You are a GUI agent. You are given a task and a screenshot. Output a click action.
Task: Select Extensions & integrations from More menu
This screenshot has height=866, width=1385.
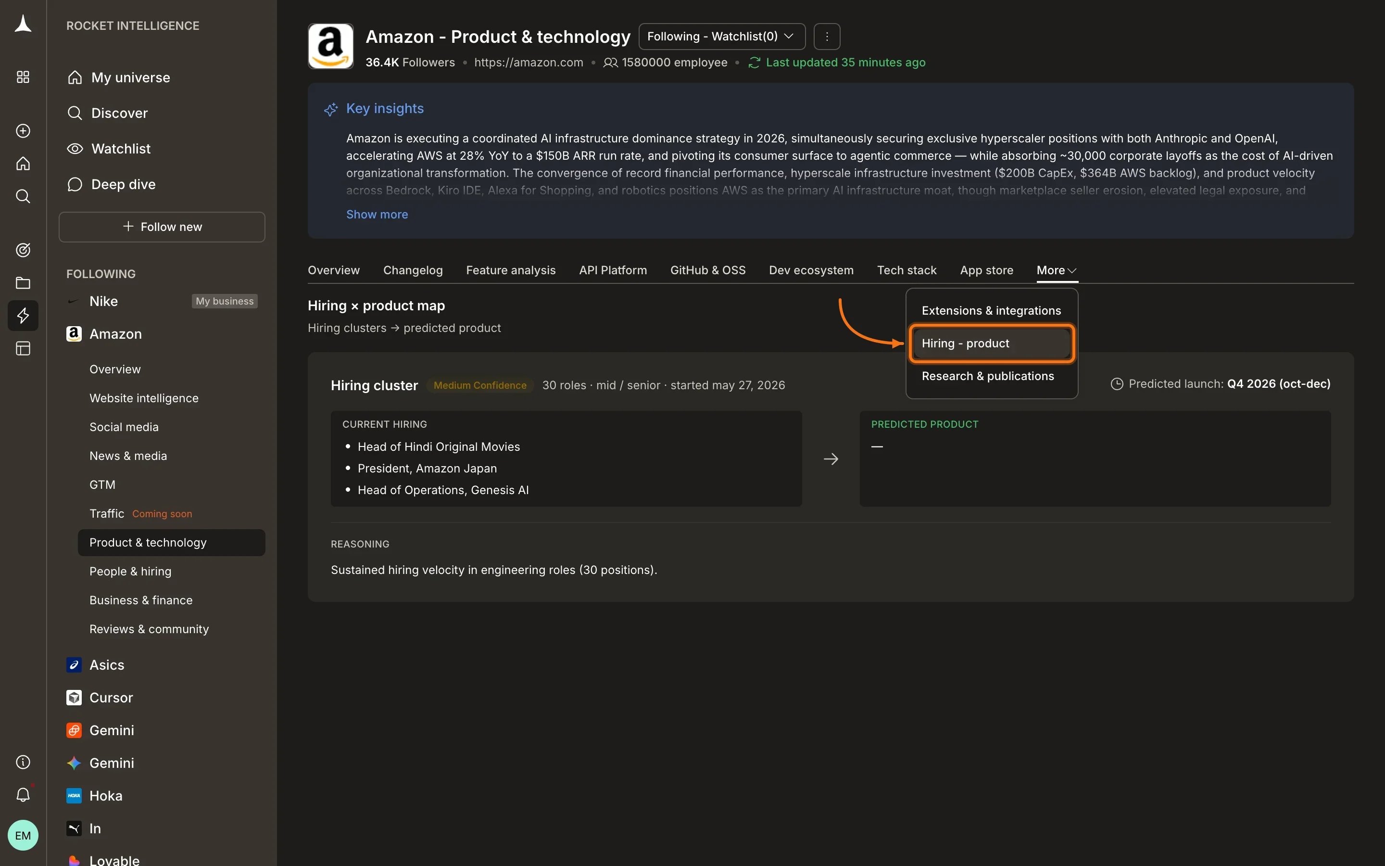point(991,310)
